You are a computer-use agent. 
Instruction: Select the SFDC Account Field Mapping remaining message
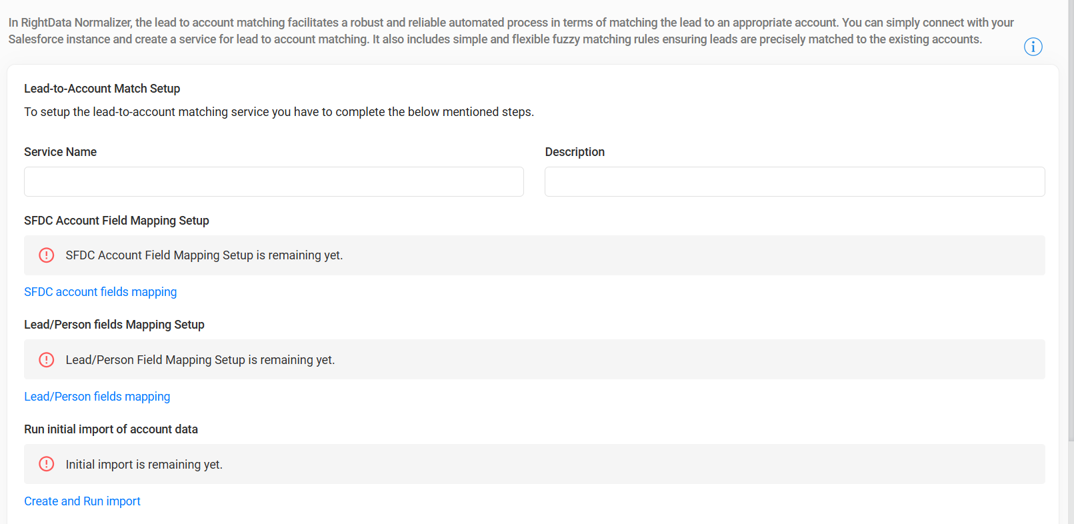204,255
